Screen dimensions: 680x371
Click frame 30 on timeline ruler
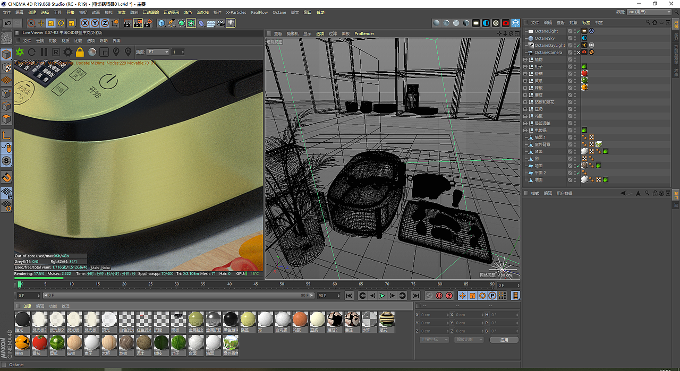click(177, 284)
